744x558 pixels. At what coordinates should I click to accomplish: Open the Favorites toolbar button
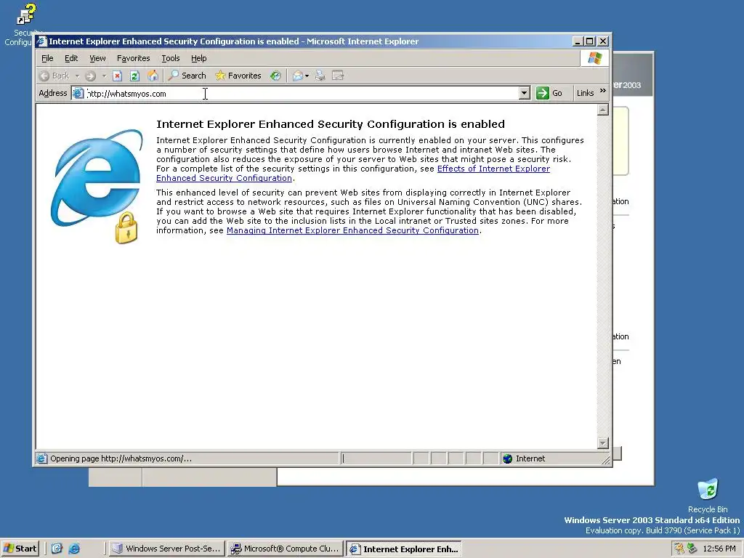click(x=238, y=76)
